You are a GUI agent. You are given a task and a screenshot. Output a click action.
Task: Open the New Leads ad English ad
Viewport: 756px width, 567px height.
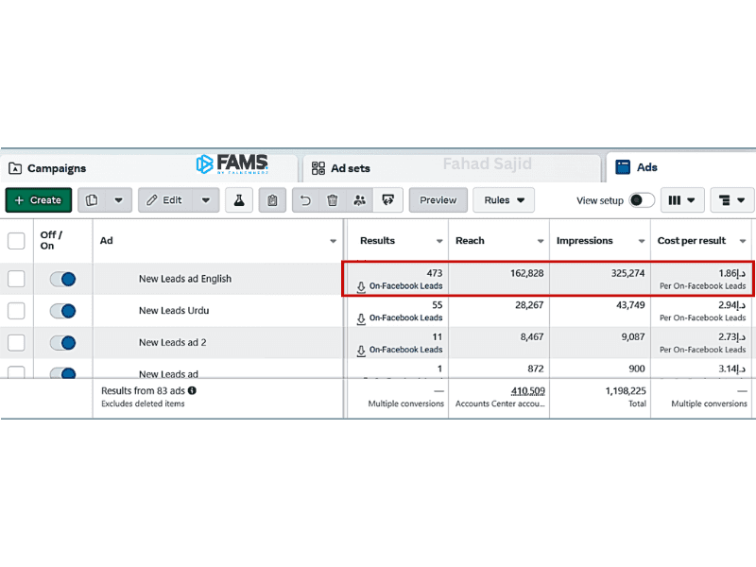point(185,279)
